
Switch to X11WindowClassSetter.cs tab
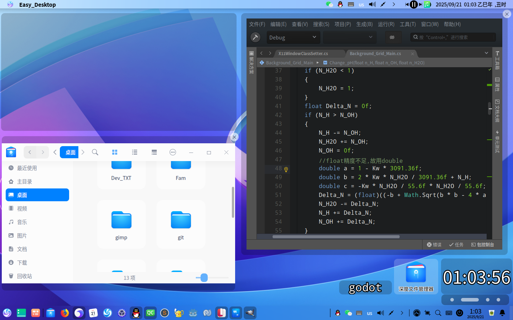pyautogui.click(x=303, y=54)
